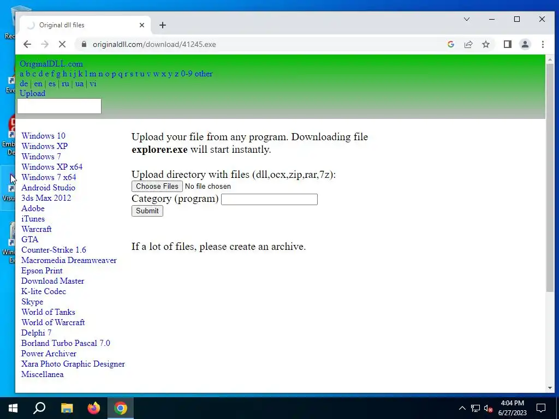The image size is (559, 419).
Task: Open the notification center
Action: click(541, 408)
